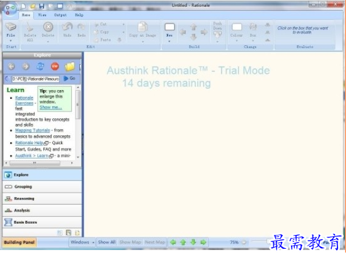Click the Show Map button
The height and width of the screenshot is (262, 347).
click(130, 242)
